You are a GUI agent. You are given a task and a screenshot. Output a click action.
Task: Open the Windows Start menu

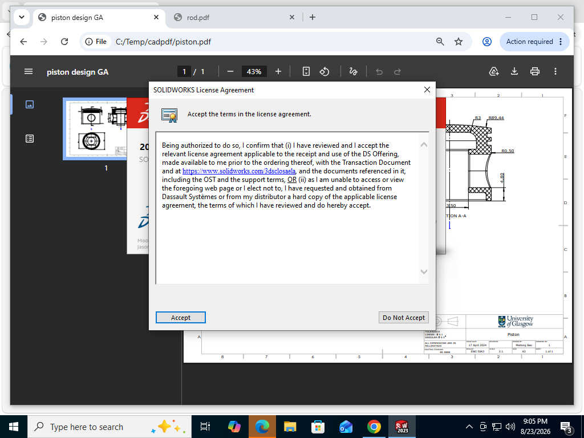click(x=14, y=427)
